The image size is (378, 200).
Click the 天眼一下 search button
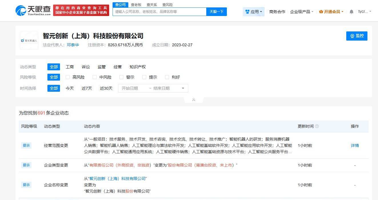(x=216, y=12)
